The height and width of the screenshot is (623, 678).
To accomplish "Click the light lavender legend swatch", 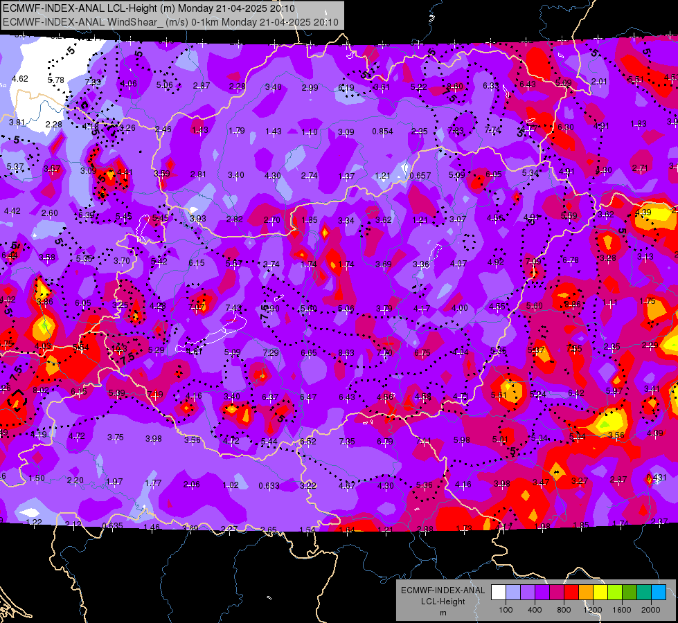I will pyautogui.click(x=512, y=593).
